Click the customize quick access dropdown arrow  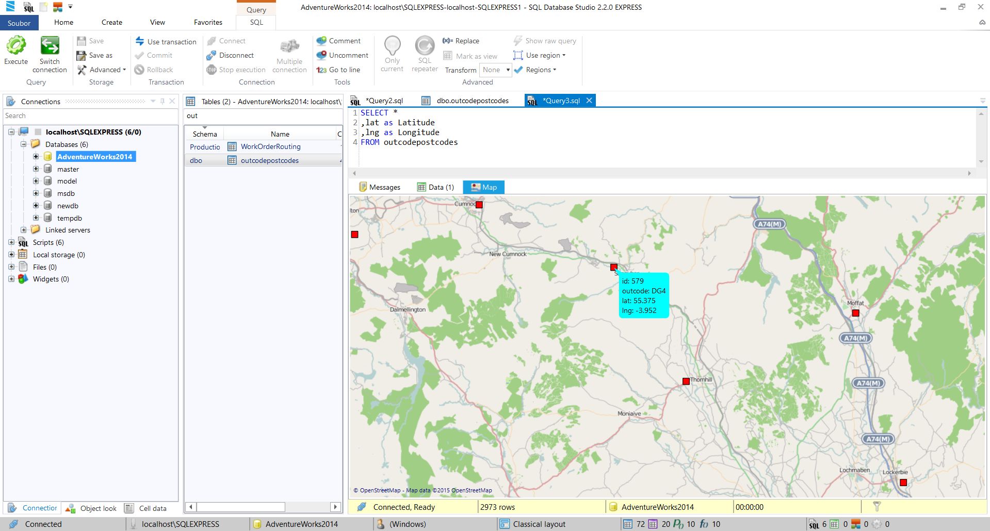(70, 7)
